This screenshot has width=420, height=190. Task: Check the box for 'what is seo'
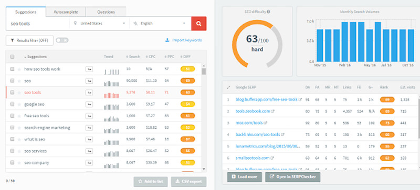click(x=12, y=139)
